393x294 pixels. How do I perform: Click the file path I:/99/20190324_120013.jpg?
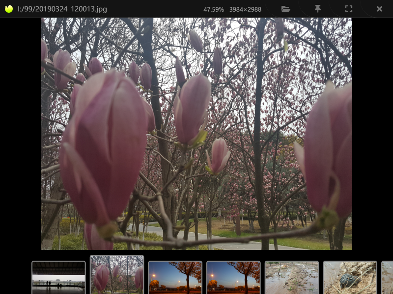(62, 9)
